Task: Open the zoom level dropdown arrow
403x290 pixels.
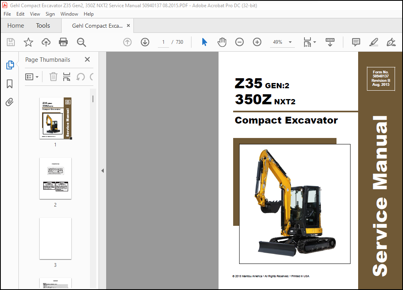Action: tap(290, 42)
